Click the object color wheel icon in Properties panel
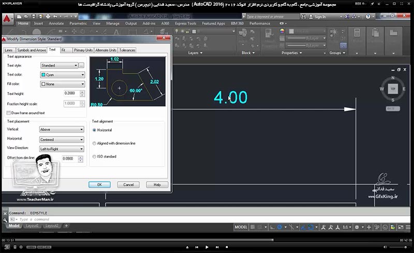 point(282,31)
